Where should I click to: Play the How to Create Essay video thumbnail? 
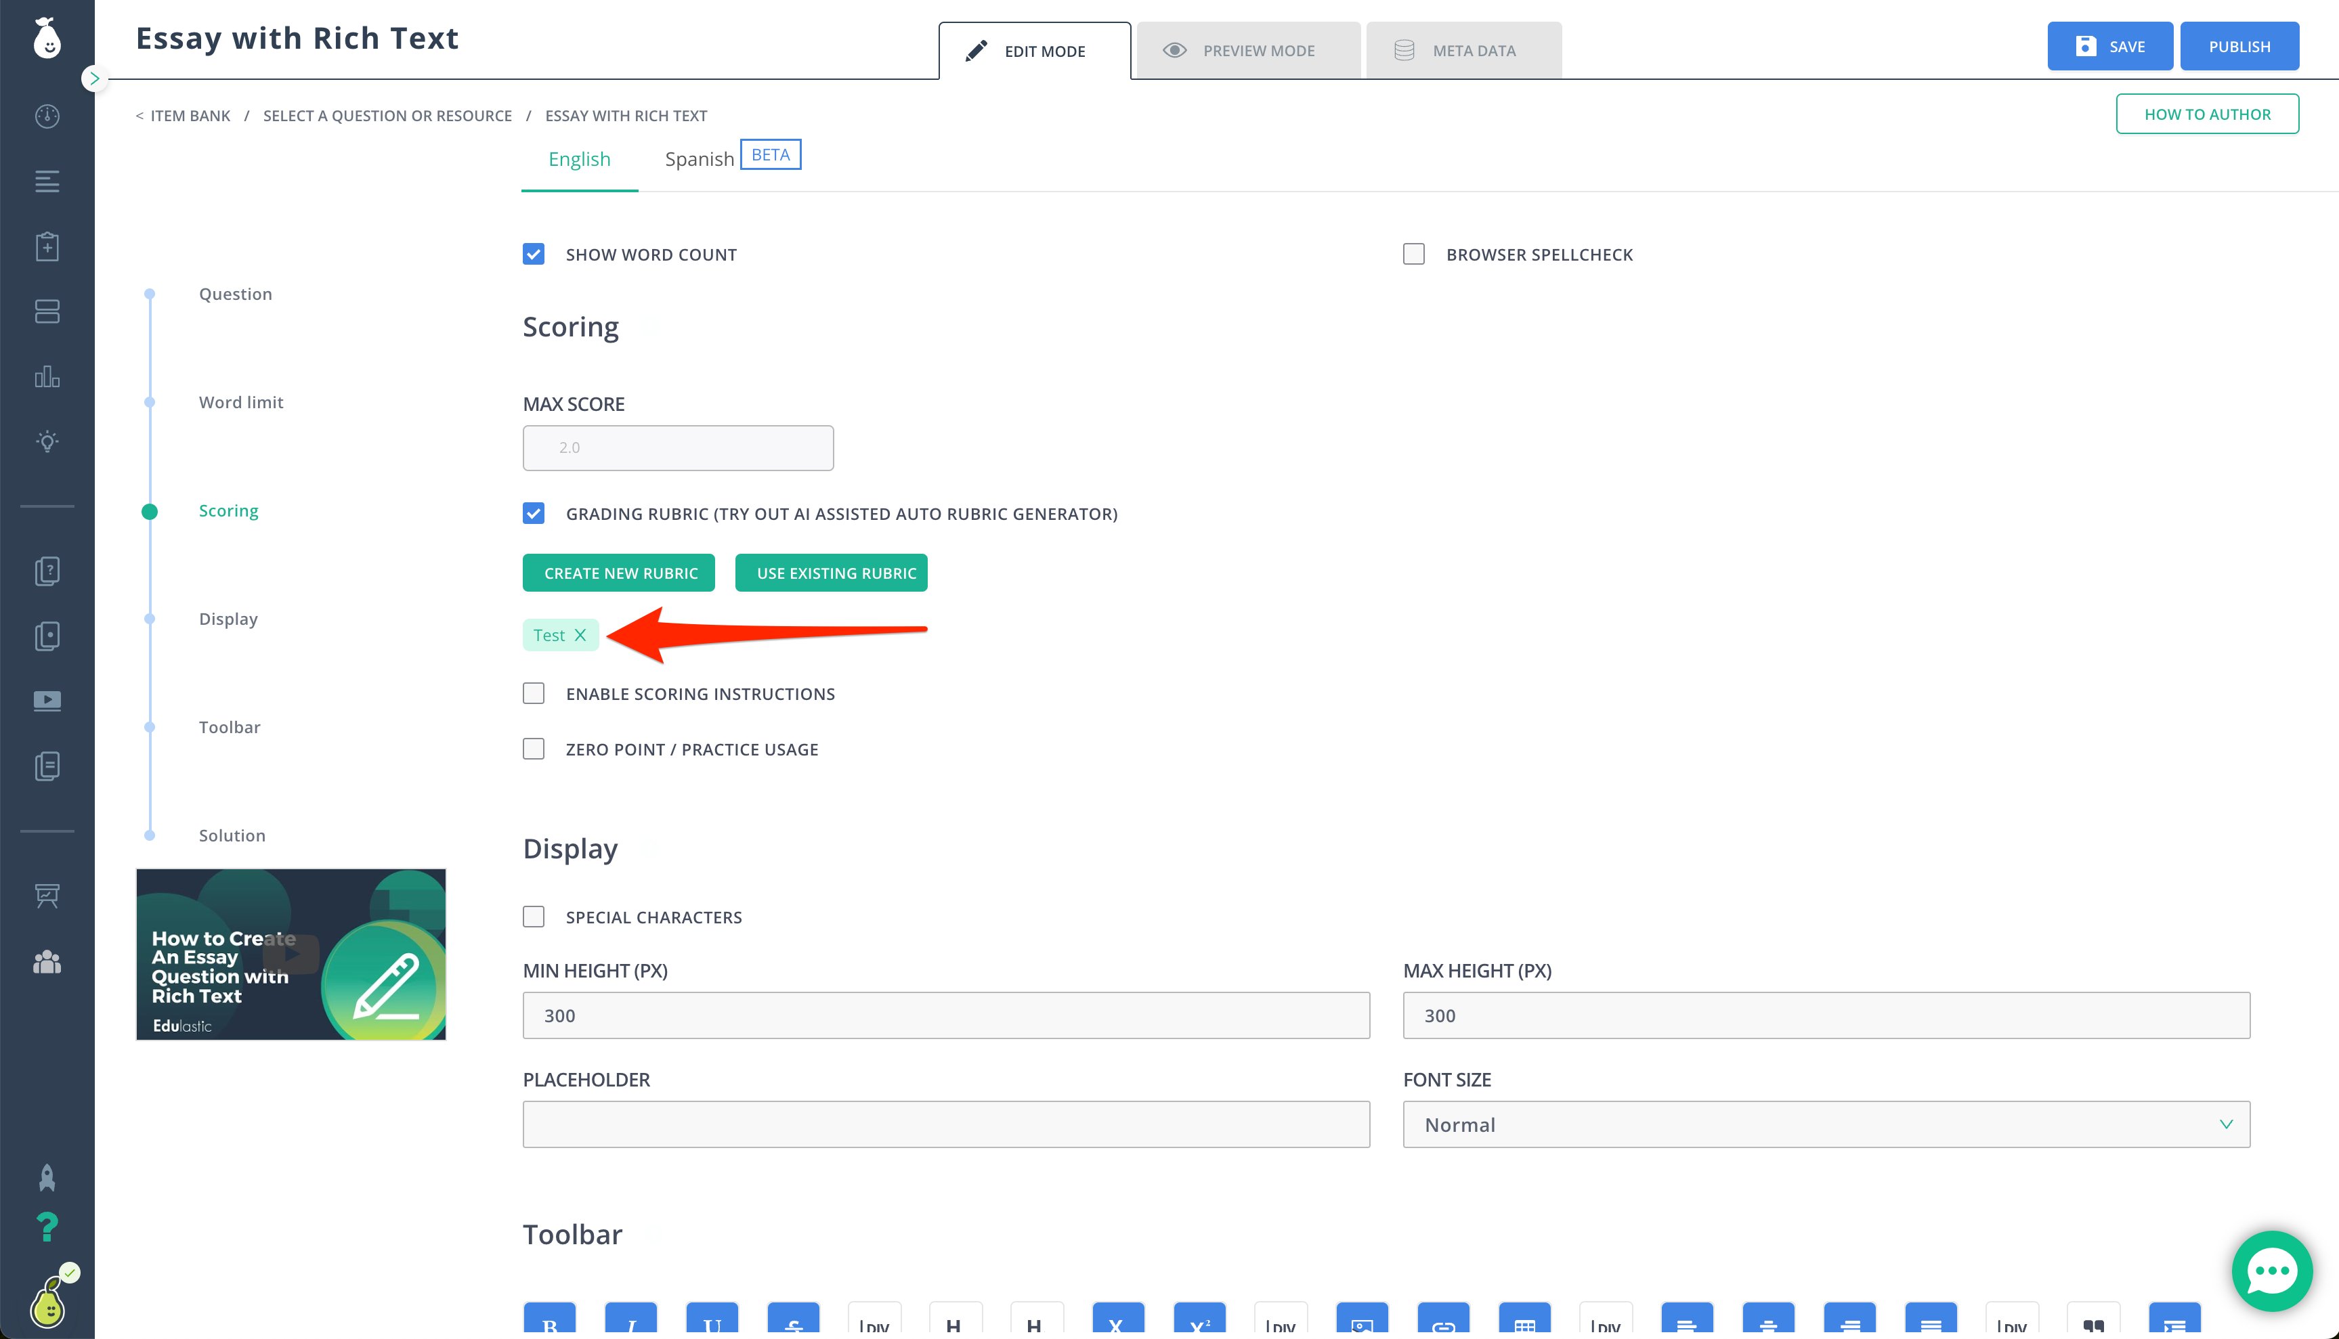pyautogui.click(x=291, y=954)
